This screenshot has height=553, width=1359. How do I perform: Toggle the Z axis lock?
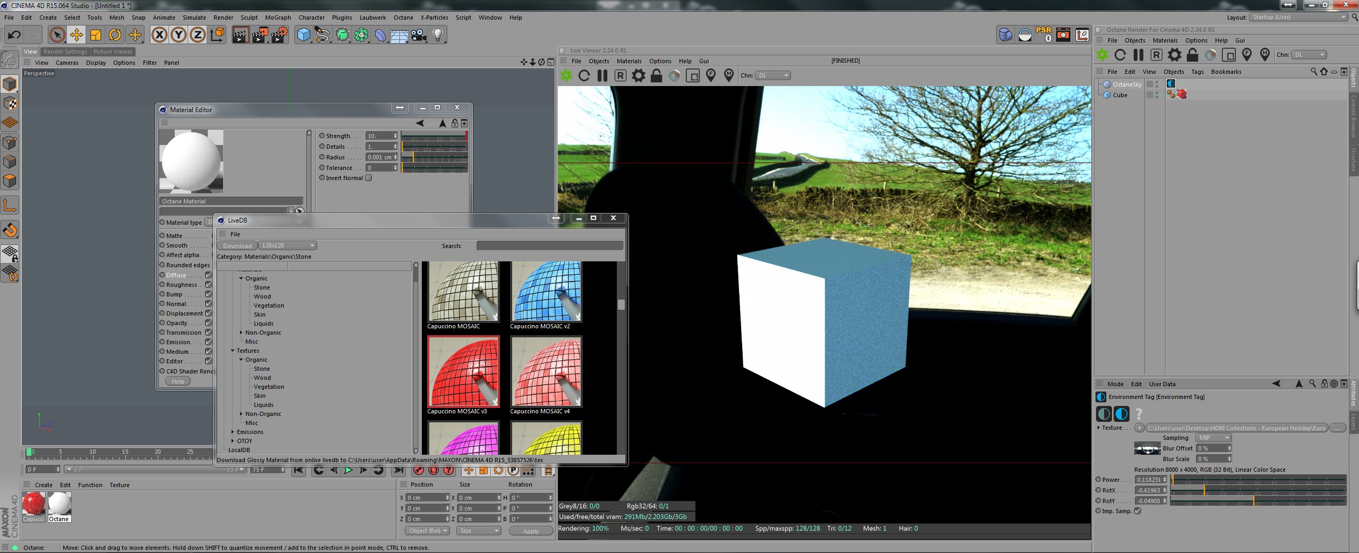point(198,35)
